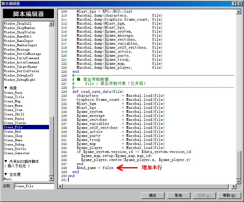This screenshot has width=244, height=202.
Task: Select Scene_Status script
Action: [x=15, y=123]
